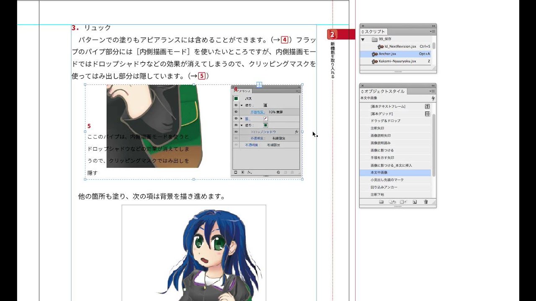Viewport: 536px width, 301px height.
Task: Click the boxed reference number 4 in body text
Action: pos(285,40)
